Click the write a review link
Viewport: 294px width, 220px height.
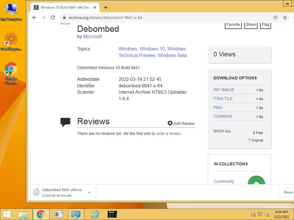[168, 133]
